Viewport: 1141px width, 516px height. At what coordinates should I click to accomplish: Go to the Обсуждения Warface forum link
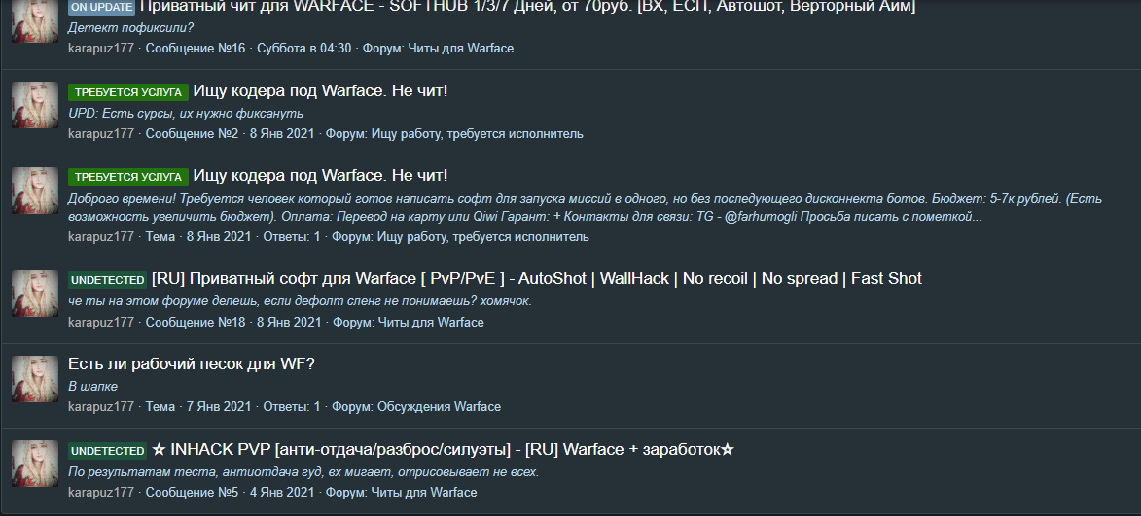pyautogui.click(x=439, y=407)
